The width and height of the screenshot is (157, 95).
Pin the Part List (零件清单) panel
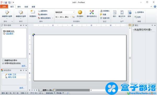tap(24, 25)
